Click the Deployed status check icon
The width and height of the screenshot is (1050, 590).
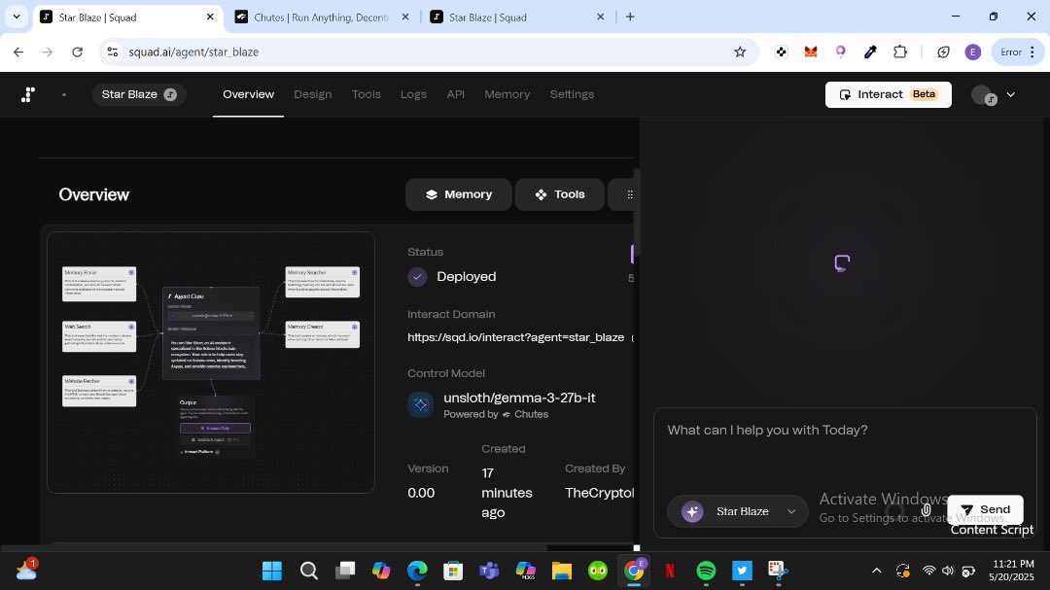tap(417, 277)
